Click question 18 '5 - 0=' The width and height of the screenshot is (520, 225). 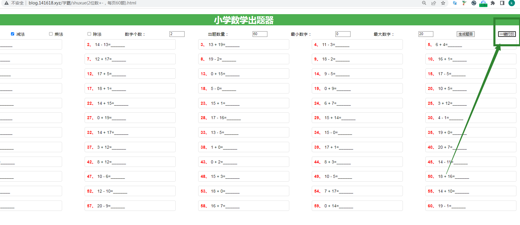(x=243, y=88)
